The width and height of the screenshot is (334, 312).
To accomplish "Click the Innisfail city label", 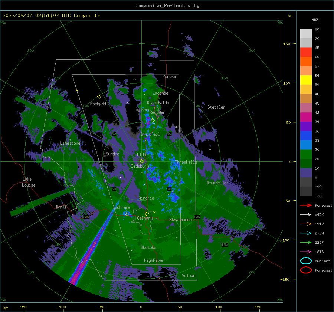I will [x=150, y=134].
